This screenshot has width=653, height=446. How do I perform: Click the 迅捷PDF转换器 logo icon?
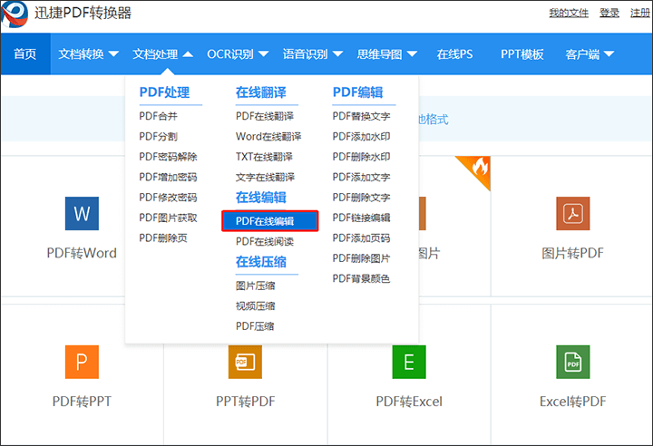(15, 14)
